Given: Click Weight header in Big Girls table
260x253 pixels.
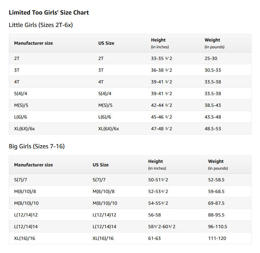Looking at the screenshot, I should [216, 161].
